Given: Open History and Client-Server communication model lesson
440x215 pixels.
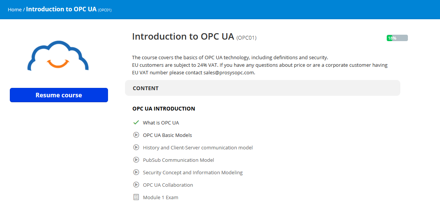Looking at the screenshot, I should (198, 147).
